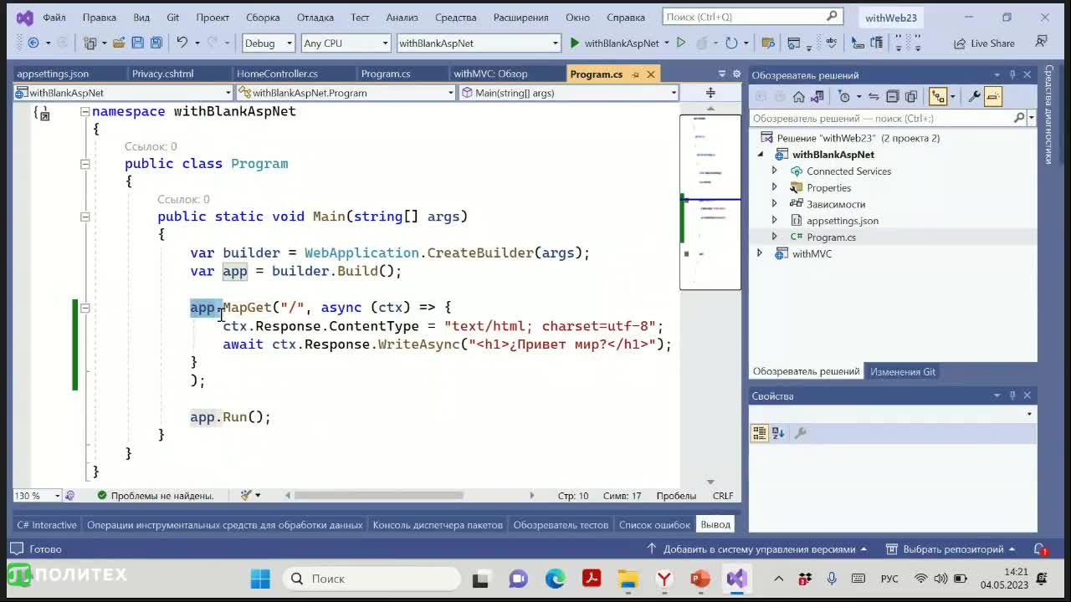The height and width of the screenshot is (602, 1071).
Task: Expand the Зависимости node
Action: tap(774, 204)
